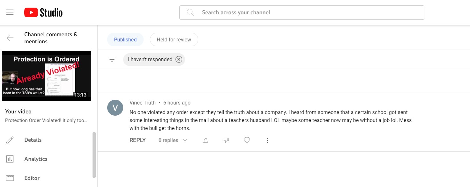
Task: Go to the Analytics section
Action: pyautogui.click(x=36, y=159)
